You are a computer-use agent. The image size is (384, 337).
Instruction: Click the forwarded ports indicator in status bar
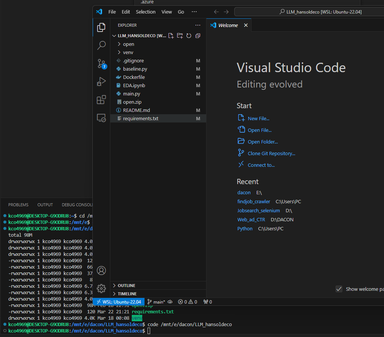(208, 302)
